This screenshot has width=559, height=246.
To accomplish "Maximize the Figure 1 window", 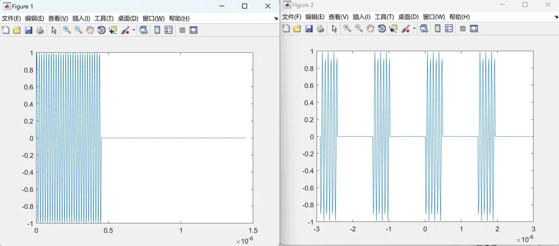I will [x=245, y=6].
